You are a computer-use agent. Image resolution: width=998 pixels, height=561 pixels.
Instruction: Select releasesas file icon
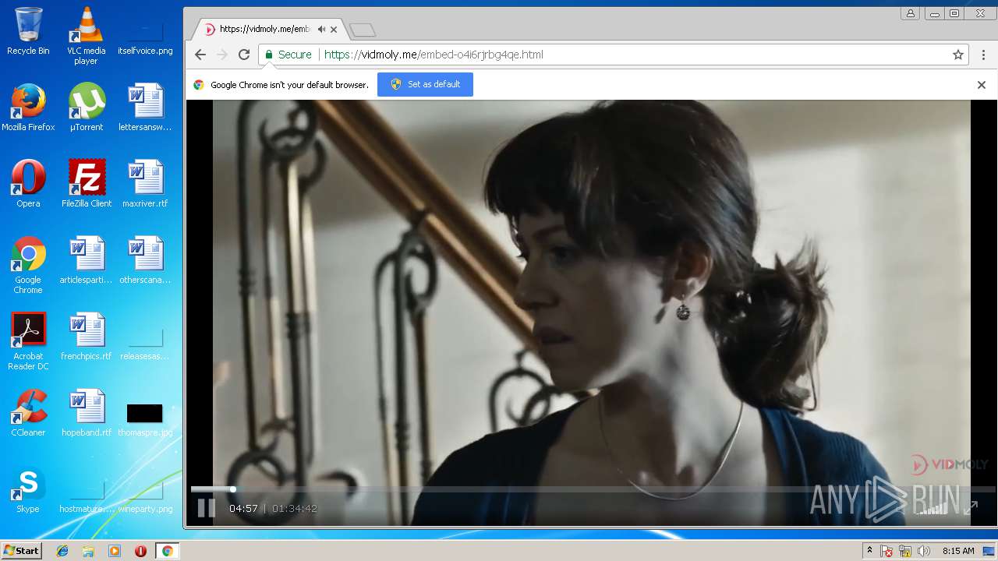(145, 343)
